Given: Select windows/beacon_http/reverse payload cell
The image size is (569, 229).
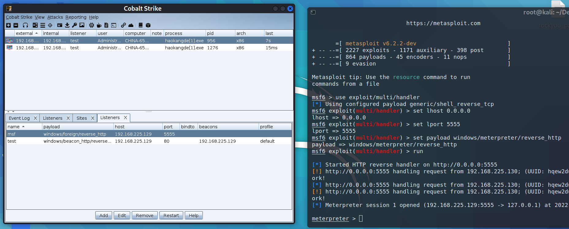Looking at the screenshot, I should point(77,141).
